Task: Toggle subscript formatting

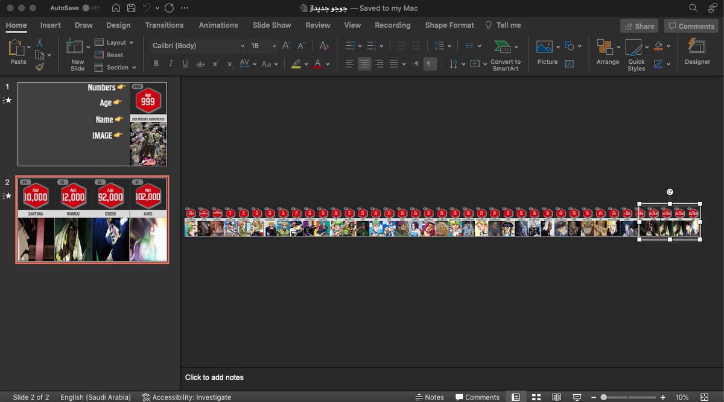Action: 230,64
